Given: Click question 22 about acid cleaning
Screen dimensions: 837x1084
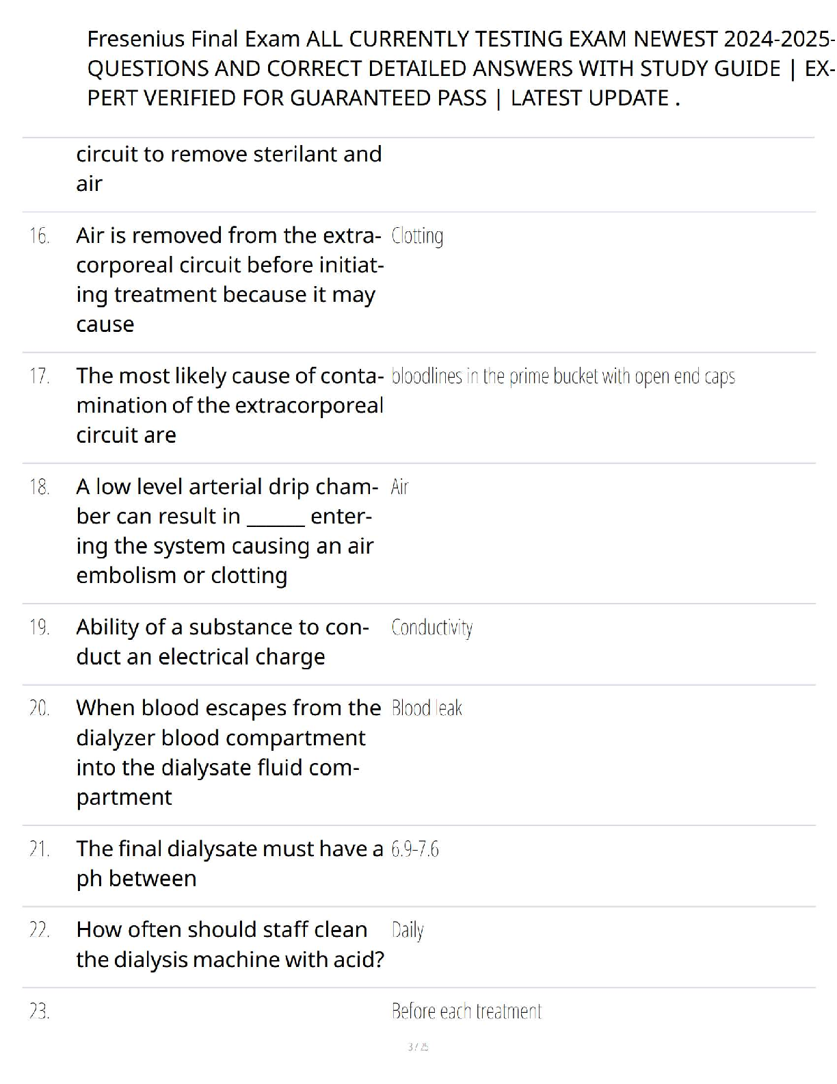Looking at the screenshot, I should (230, 944).
